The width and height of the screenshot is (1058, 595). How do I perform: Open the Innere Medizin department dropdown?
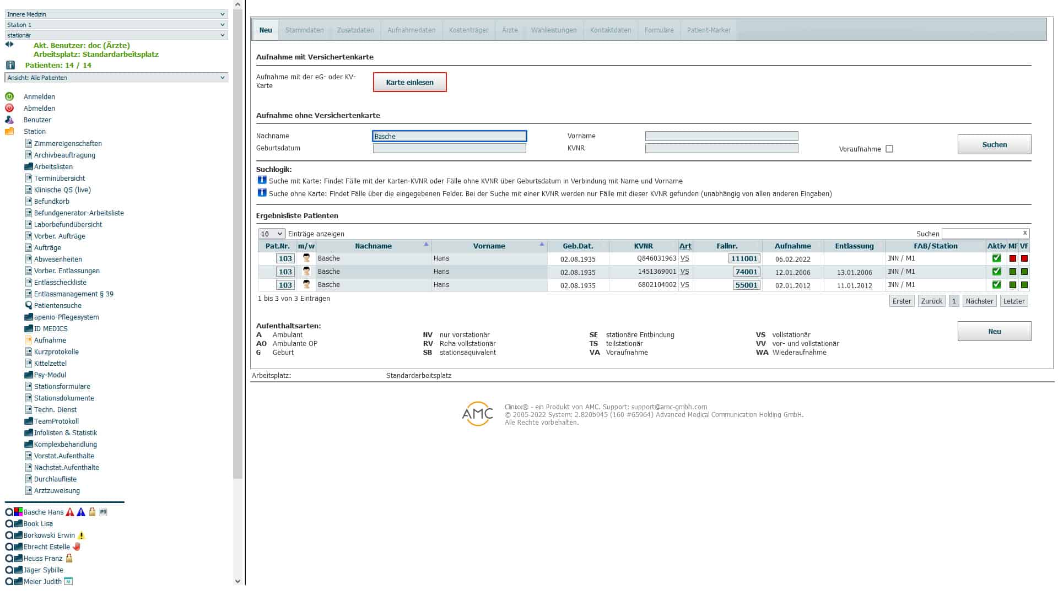tap(116, 14)
